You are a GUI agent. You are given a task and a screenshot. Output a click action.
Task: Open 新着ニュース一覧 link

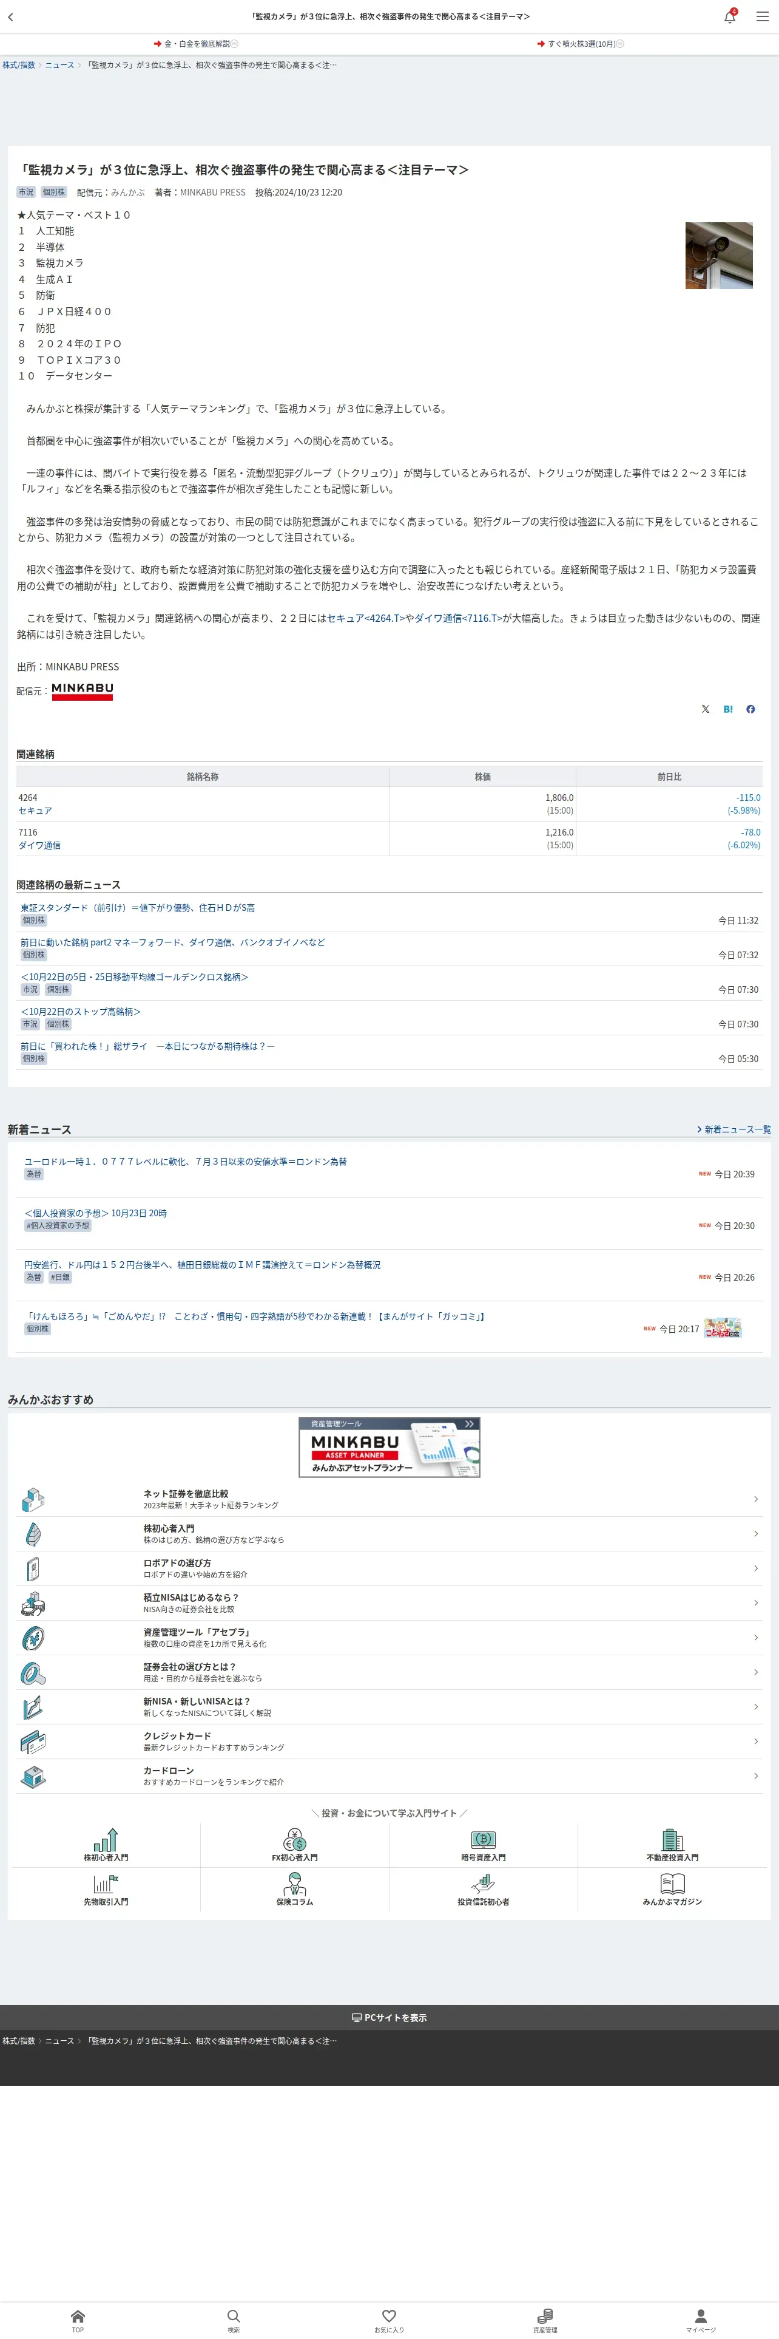[x=733, y=1129]
